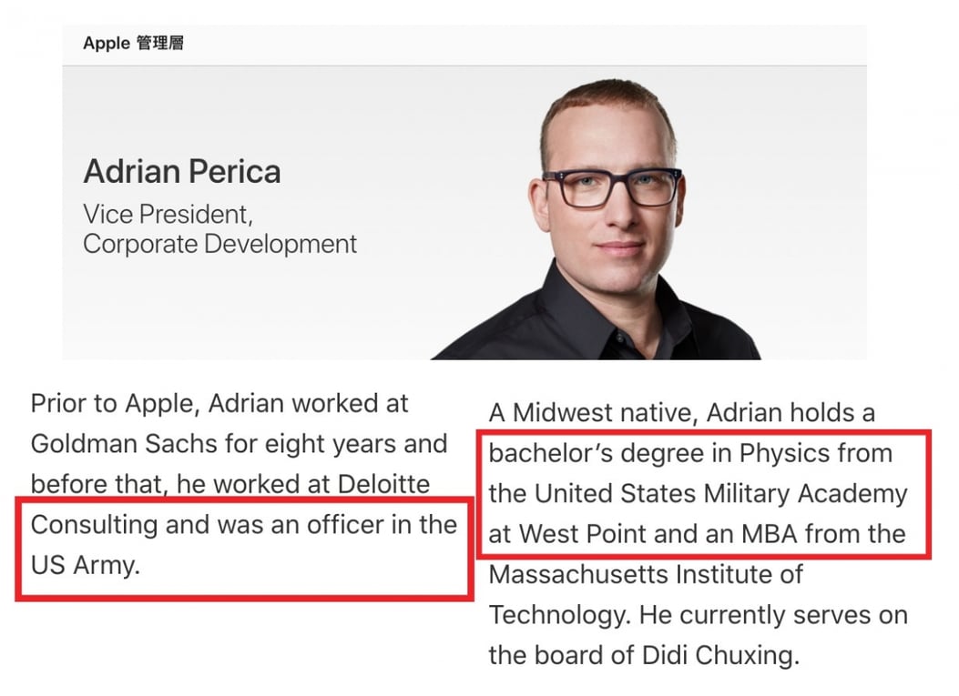Click the "He currently serves on" phrase
Viewport: 959px width, 696px height.
(773, 614)
